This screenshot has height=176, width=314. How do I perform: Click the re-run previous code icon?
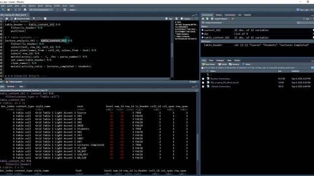tap(177, 19)
